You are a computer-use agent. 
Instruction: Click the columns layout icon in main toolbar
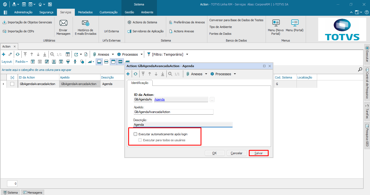click(68, 54)
